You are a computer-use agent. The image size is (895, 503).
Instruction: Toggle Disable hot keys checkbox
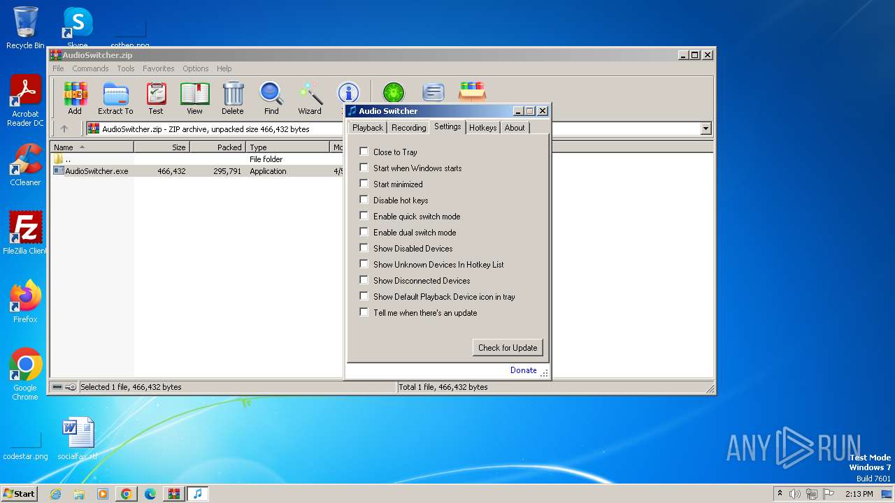tap(364, 199)
